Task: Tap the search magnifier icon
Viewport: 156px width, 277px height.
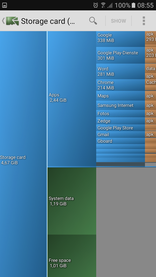Action: [93, 21]
